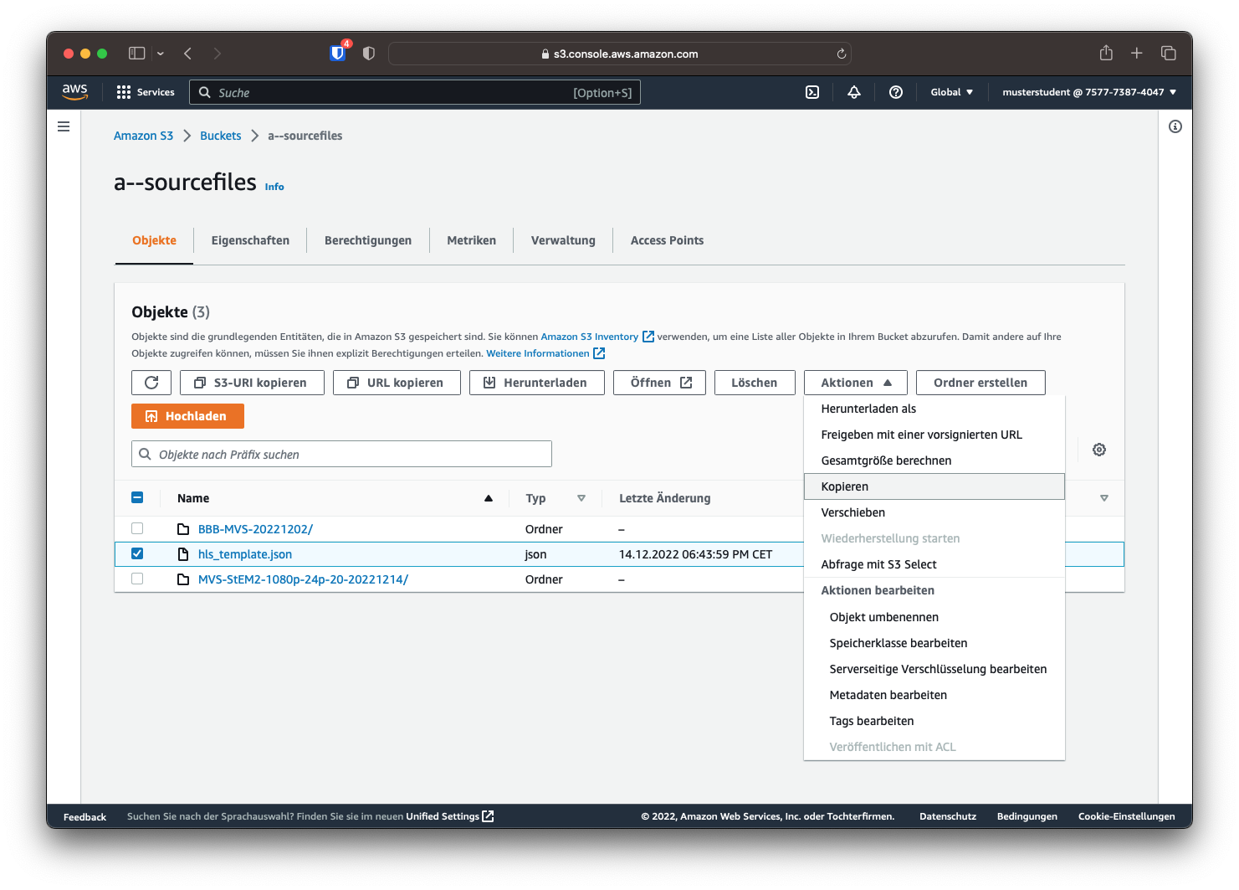The height and width of the screenshot is (890, 1239).
Task: Sort by the Name column arrow
Action: pyautogui.click(x=489, y=498)
